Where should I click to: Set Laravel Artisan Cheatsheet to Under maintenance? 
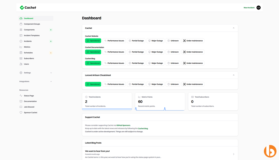pyautogui.click(x=193, y=84)
